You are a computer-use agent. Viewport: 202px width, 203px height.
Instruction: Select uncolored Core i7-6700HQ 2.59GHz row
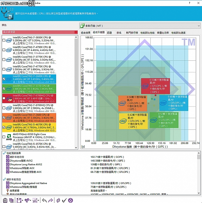tap(29, 108)
